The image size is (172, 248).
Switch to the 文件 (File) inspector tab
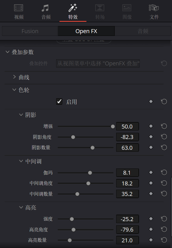tap(154, 11)
